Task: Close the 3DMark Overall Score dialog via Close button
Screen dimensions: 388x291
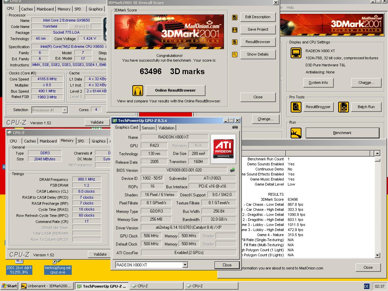Action: point(258,97)
